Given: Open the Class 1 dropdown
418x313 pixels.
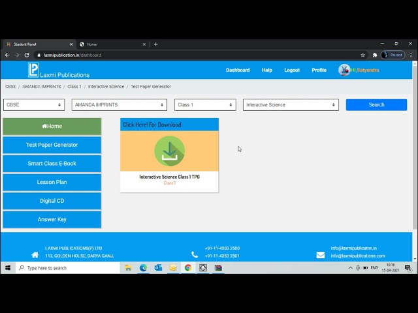Looking at the screenshot, I should [205, 105].
